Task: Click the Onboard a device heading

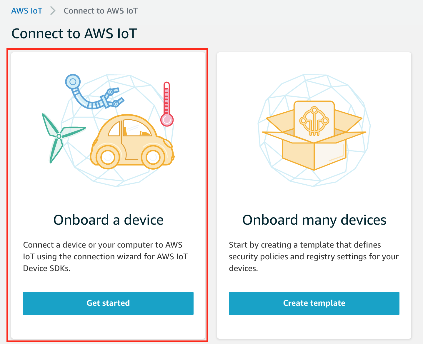Action: click(108, 220)
